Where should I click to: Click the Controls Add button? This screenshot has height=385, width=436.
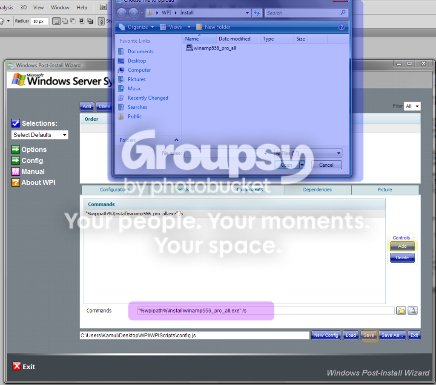[402, 246]
